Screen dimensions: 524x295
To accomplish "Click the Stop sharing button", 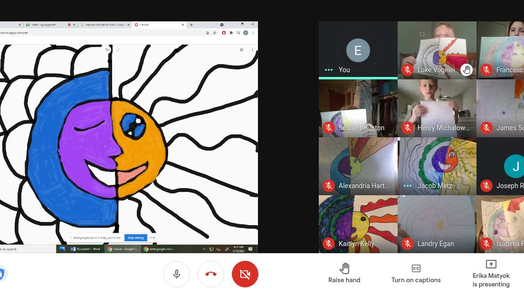I will point(136,238).
